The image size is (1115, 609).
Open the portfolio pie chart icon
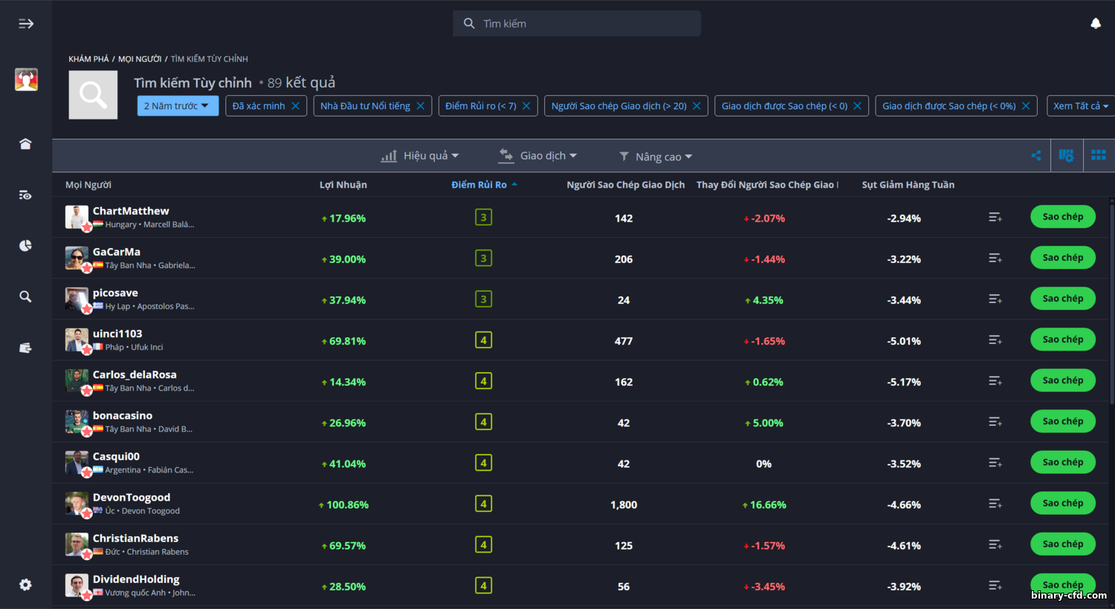click(25, 246)
